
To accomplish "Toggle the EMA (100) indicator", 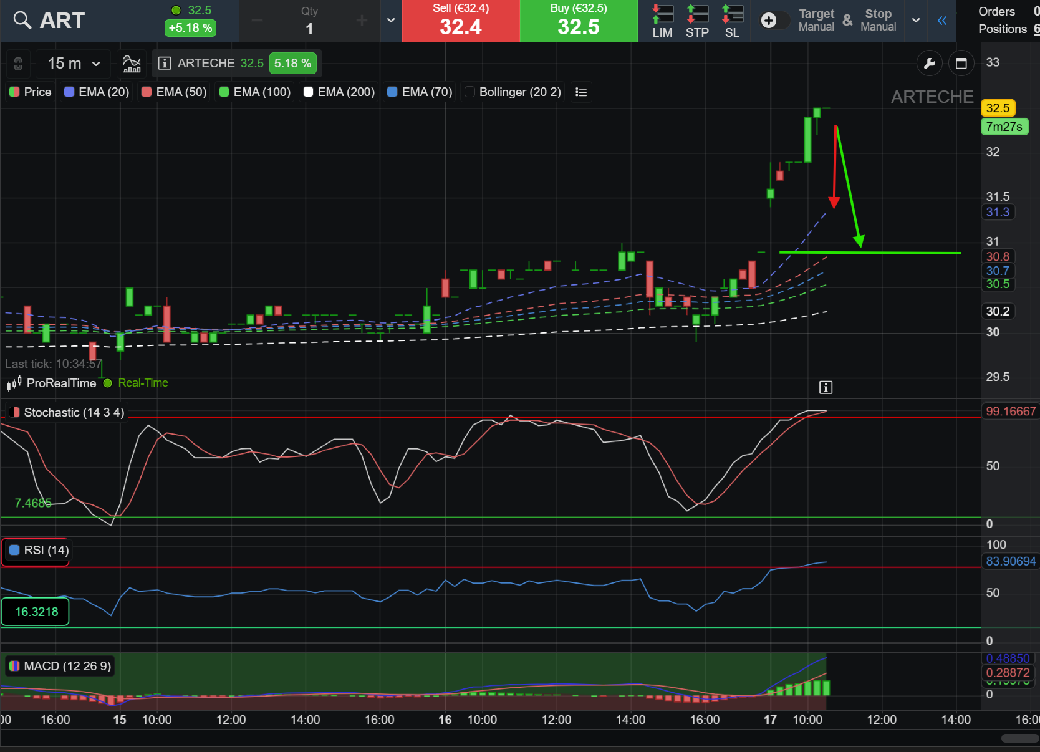I will [x=255, y=92].
